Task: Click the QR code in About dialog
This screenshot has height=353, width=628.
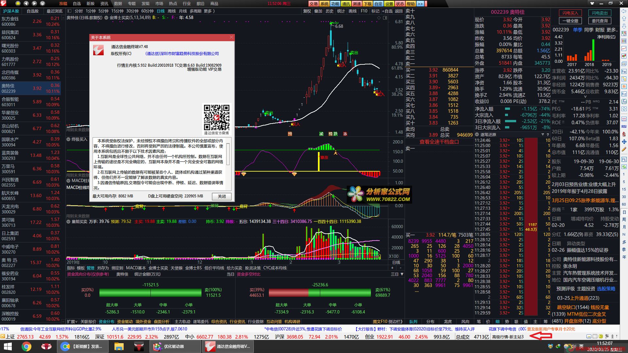Action: click(217, 117)
